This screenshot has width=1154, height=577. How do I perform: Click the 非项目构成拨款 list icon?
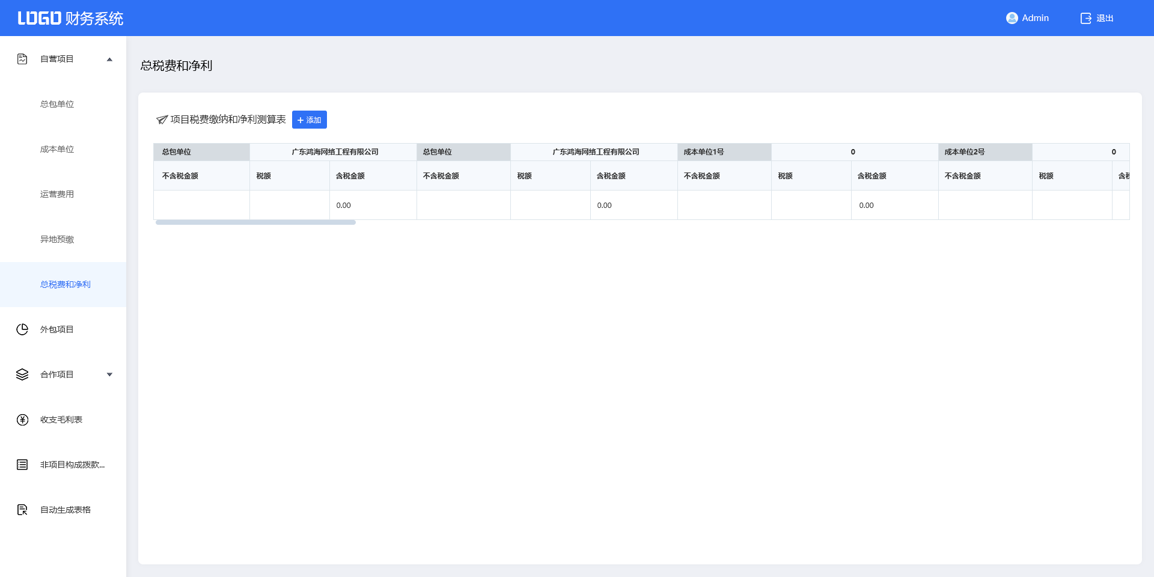click(22, 465)
